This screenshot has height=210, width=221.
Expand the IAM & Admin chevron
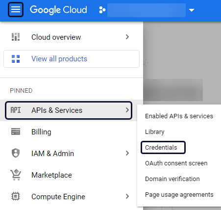coord(127,153)
